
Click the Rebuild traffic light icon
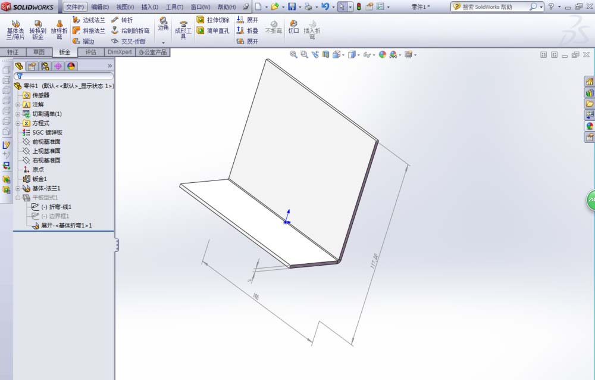point(359,7)
